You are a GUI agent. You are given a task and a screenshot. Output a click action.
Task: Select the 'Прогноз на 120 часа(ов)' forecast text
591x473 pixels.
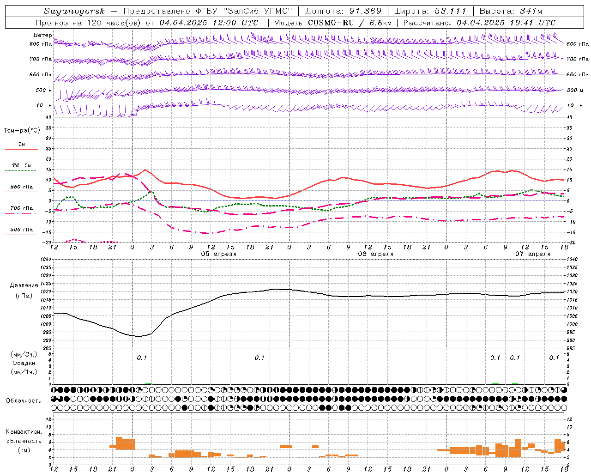(x=89, y=23)
